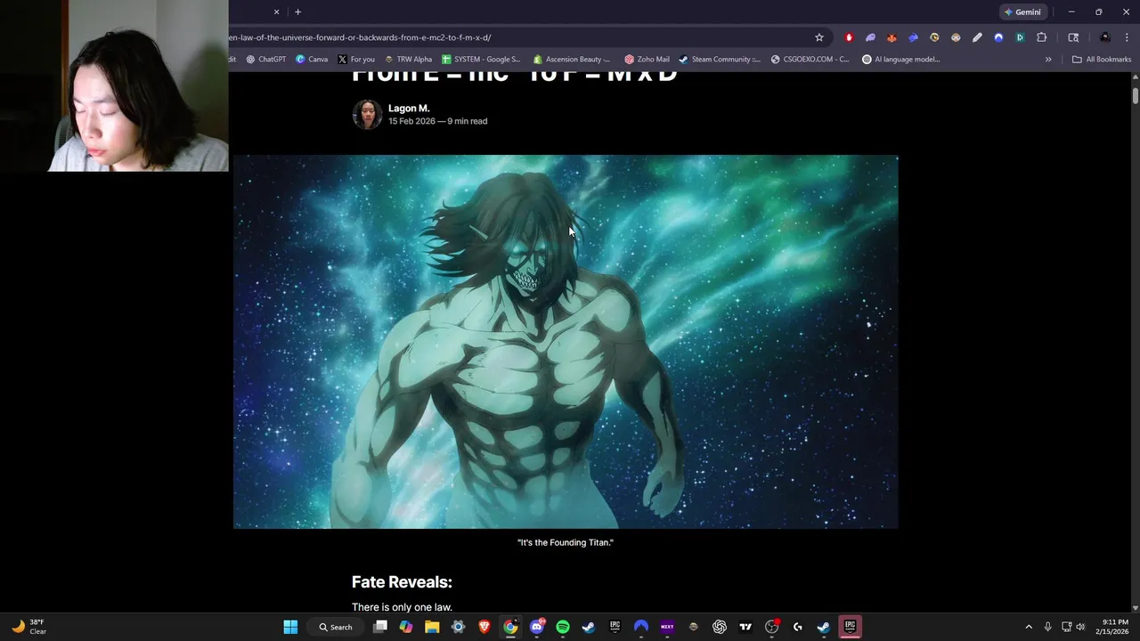1140x641 pixels.
Task: Launch Brave browser from the taskbar
Action: click(484, 627)
